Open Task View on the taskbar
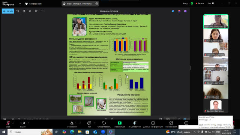The height and width of the screenshot is (135, 240). click(x=56, y=132)
